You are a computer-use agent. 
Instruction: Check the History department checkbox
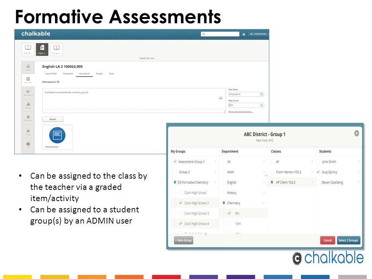224,193
